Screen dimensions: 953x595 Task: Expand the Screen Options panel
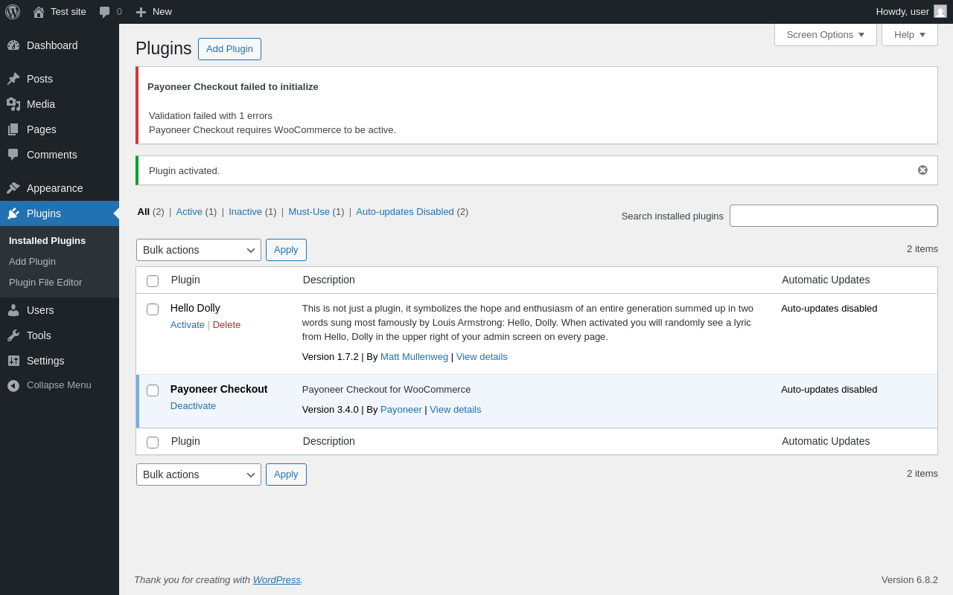(x=826, y=34)
